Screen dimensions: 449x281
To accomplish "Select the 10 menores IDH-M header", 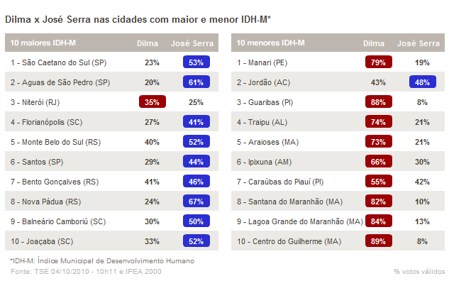I will (270, 43).
